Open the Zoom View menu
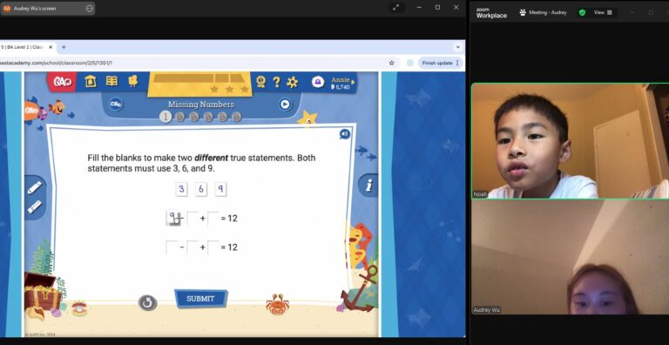This screenshot has width=669, height=345. [x=603, y=12]
